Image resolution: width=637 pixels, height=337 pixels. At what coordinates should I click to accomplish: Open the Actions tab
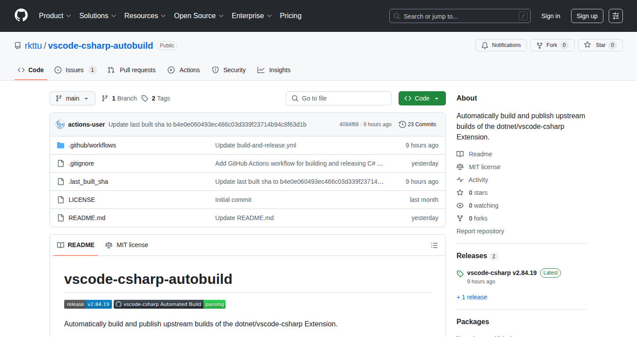(x=184, y=70)
